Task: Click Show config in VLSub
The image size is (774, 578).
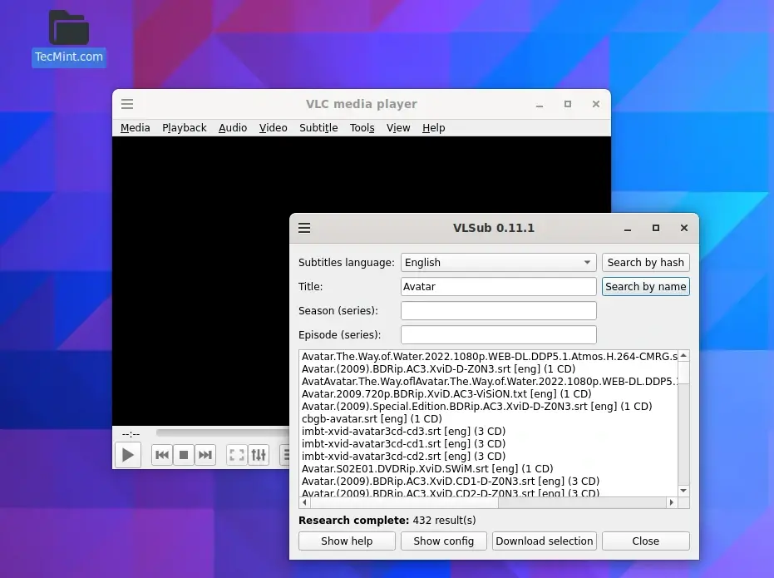Action: click(x=443, y=541)
